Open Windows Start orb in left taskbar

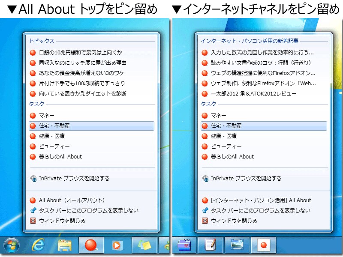point(12,245)
